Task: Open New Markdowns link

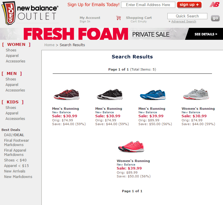Action: (18, 177)
